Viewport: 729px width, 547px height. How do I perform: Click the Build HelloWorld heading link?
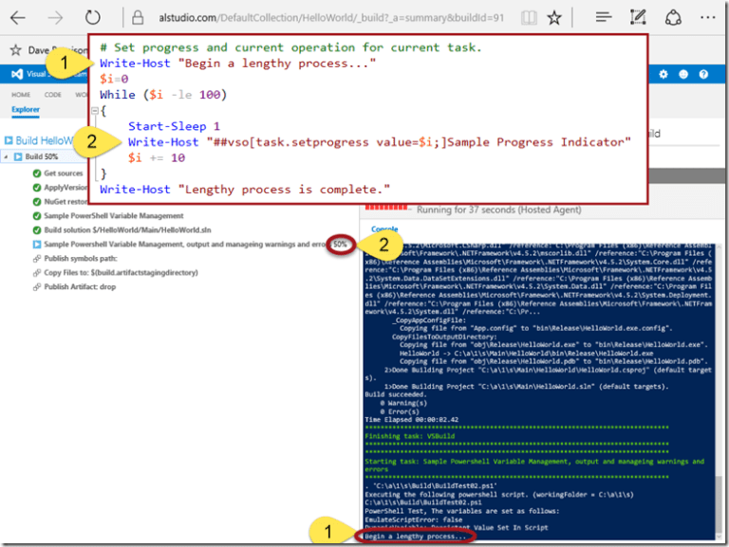(x=45, y=140)
